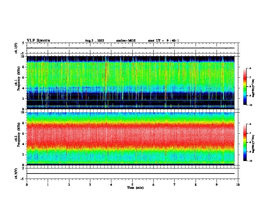Click the "5" tick on Time axis
The height and width of the screenshot is (207, 268).
coord(132,185)
